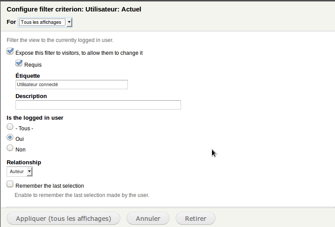Click the Retirer button
Image resolution: width=335 pixels, height=227 pixels.
(196, 219)
